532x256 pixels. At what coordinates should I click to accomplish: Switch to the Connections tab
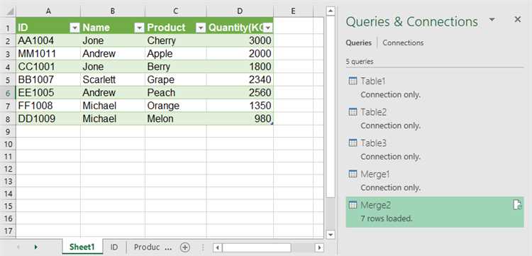tap(403, 43)
